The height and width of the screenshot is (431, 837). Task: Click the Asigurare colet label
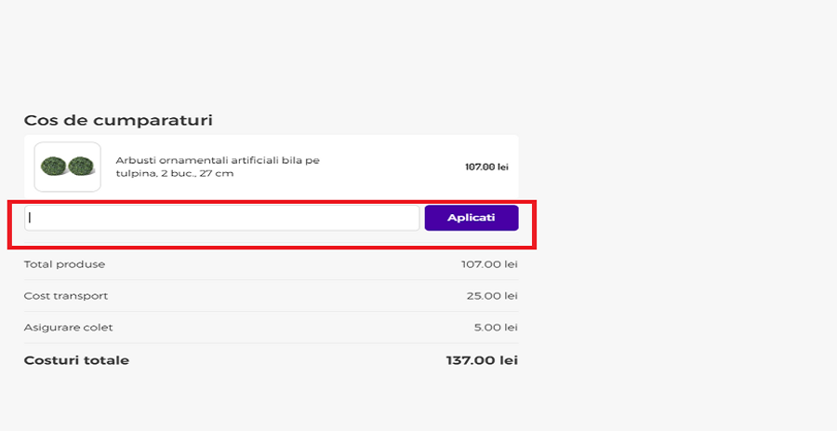coord(68,328)
